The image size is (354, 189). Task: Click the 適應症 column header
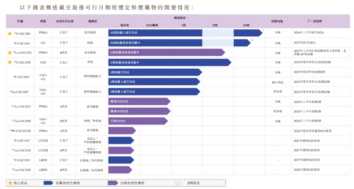coord(92,21)
